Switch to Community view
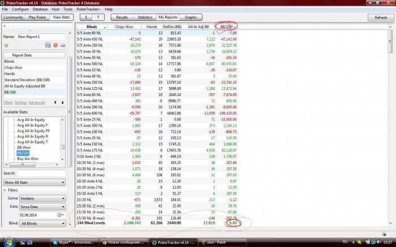The image size is (396, 247). (13, 17)
